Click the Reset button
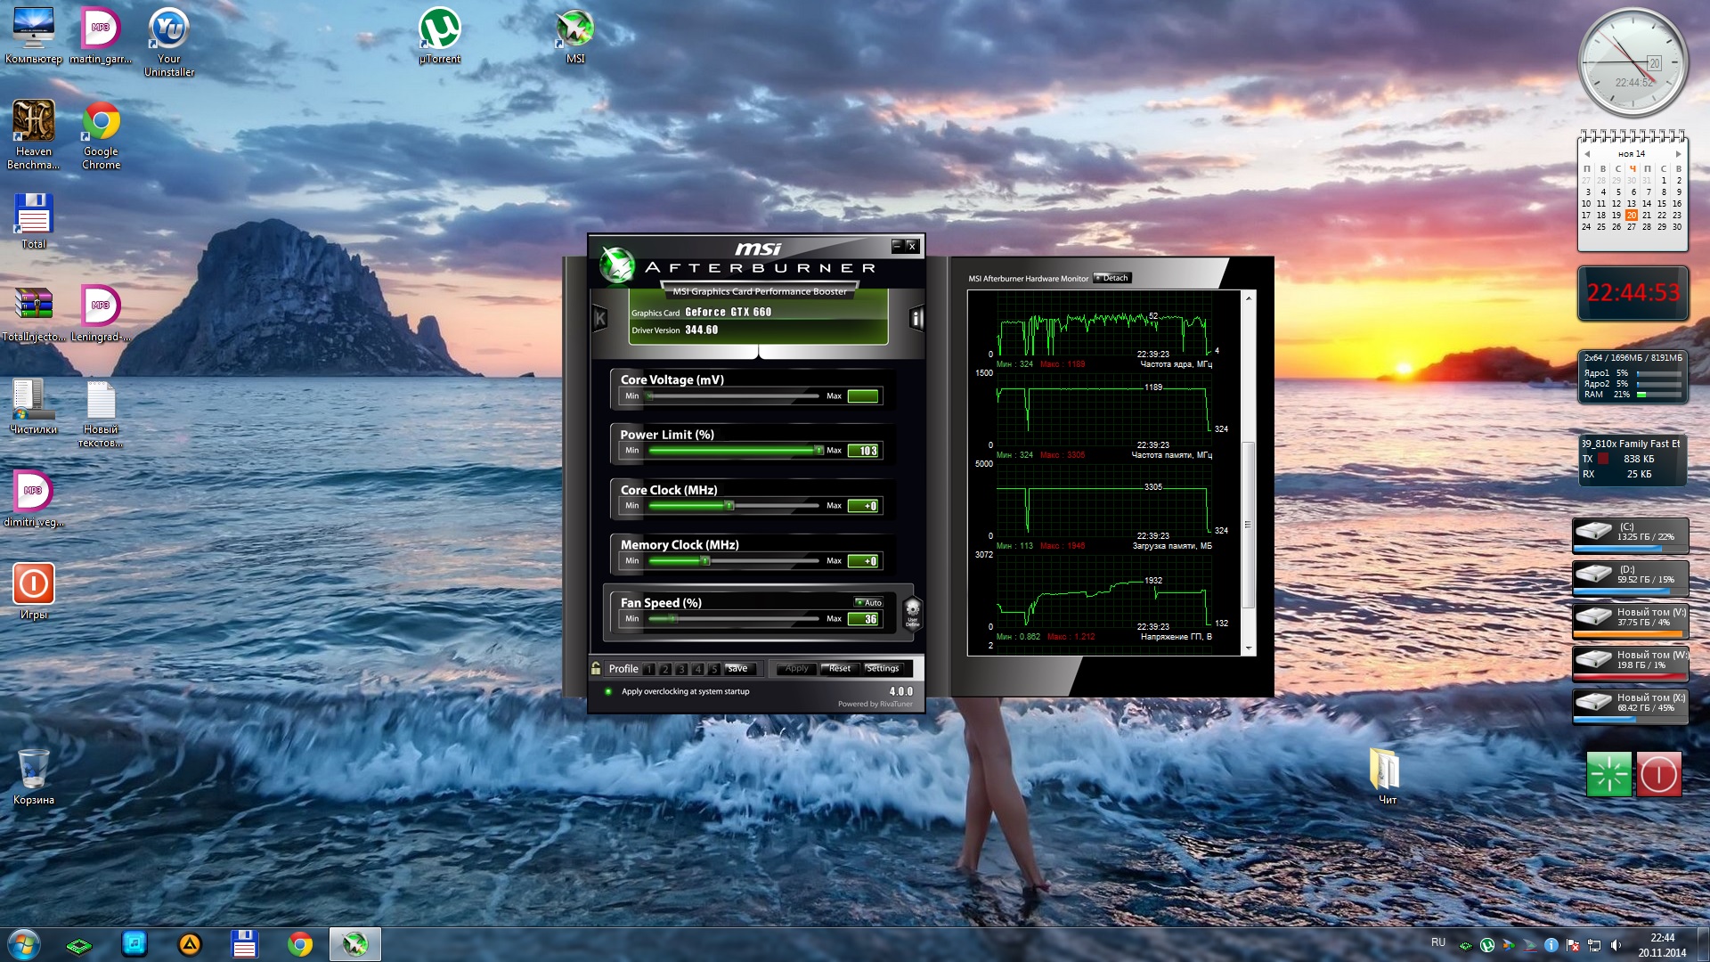This screenshot has height=962, width=1710. click(838, 668)
